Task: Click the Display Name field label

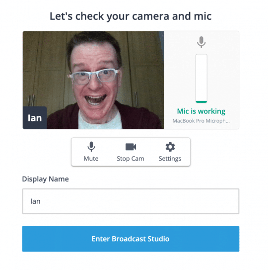Action: (x=45, y=179)
